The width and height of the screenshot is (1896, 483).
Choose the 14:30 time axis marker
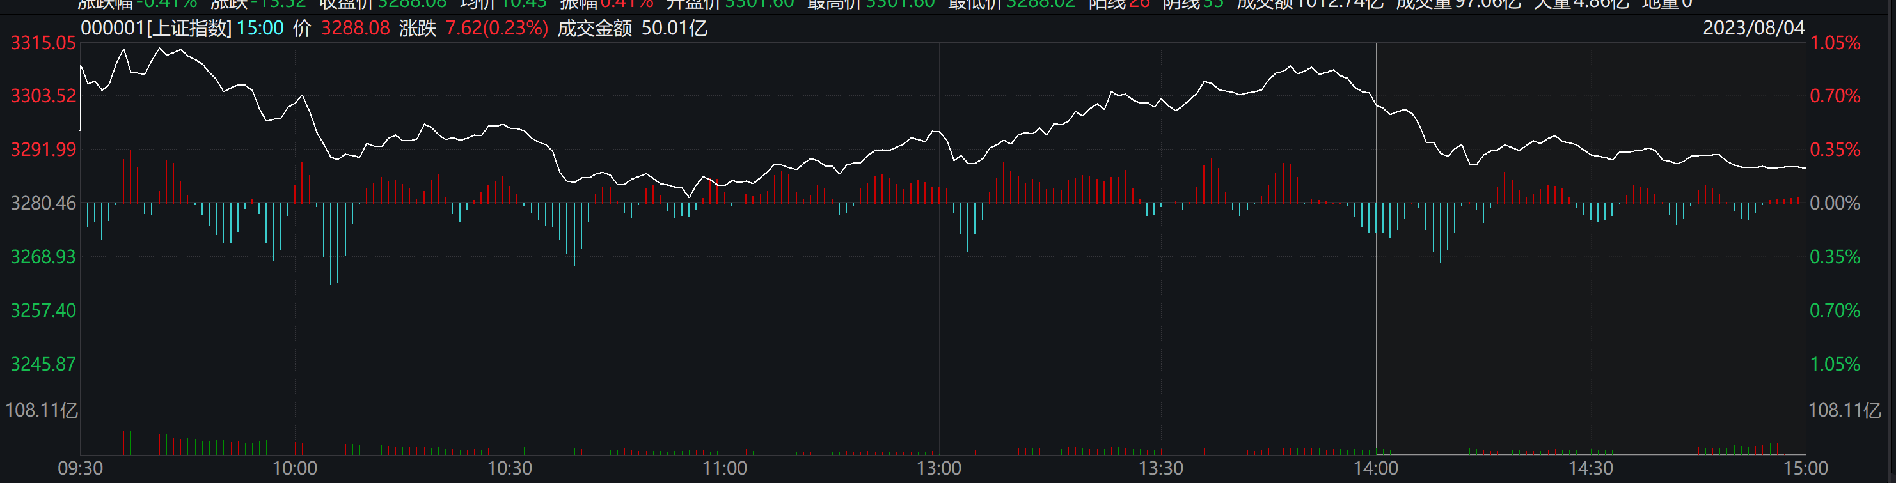coord(1590,468)
